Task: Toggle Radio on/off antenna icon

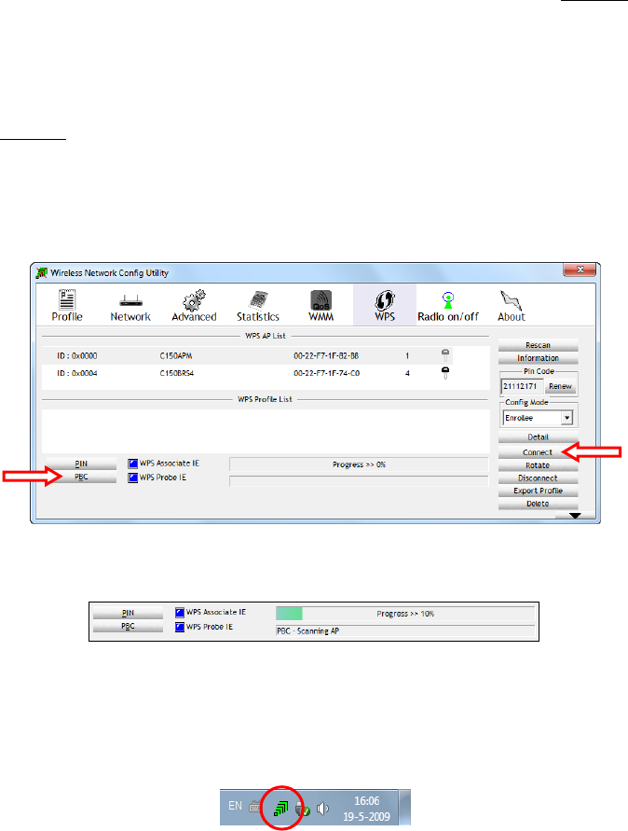Action: 448,300
